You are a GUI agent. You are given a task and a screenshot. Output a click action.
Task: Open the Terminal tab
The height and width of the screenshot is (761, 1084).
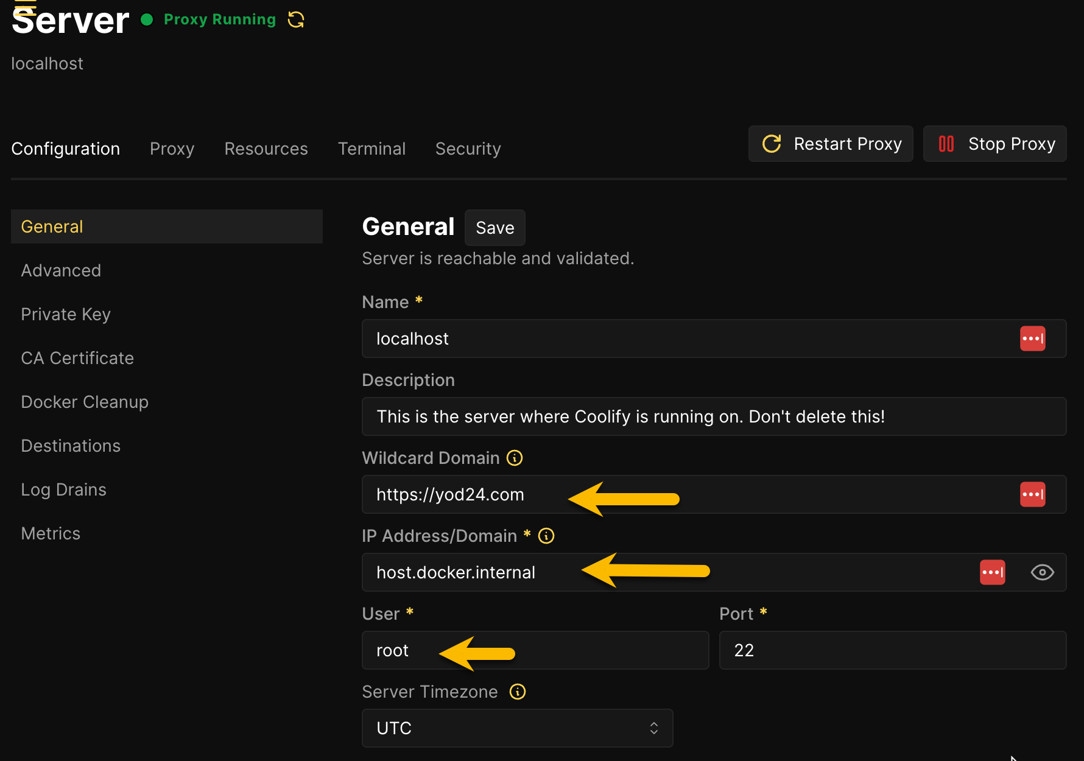[371, 149]
